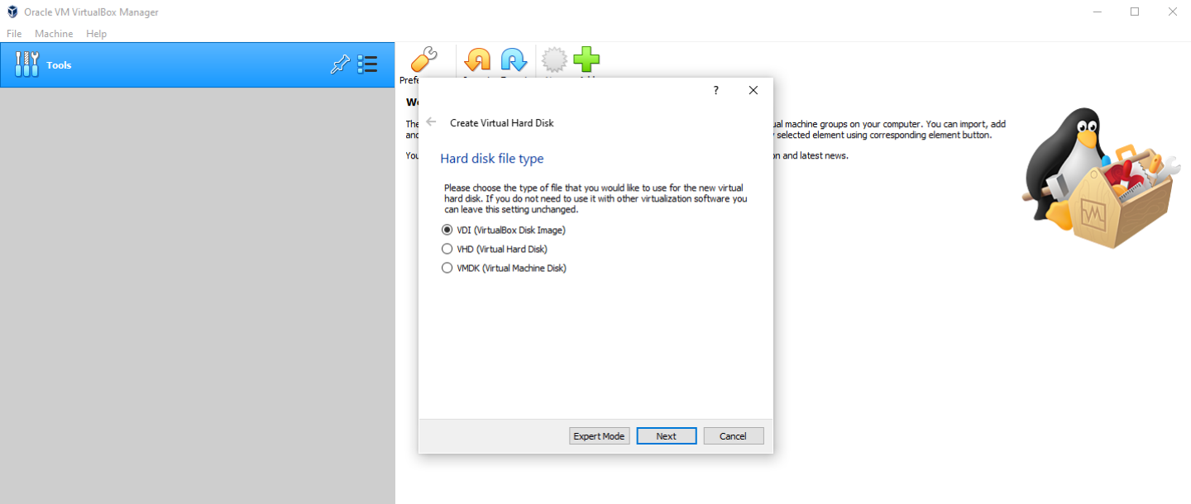Minimize the VirtualBox Manager window
Screen dimensions: 1191x504
(x=1097, y=12)
